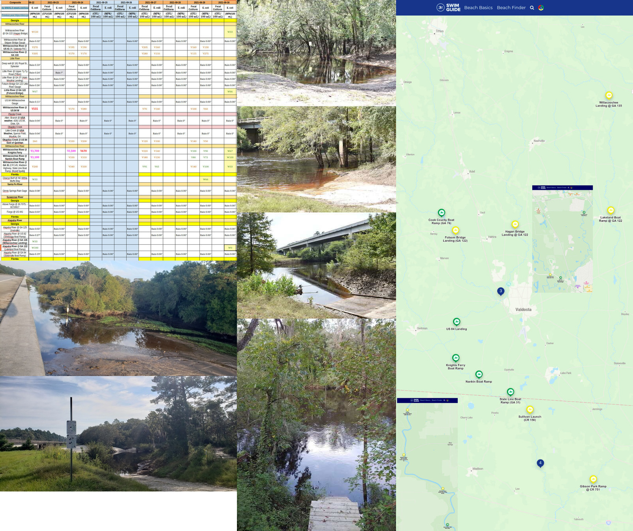The height and width of the screenshot is (531, 633).
Task: Select the W133 cell for Hagan Bridge
Action: [x=35, y=32]
